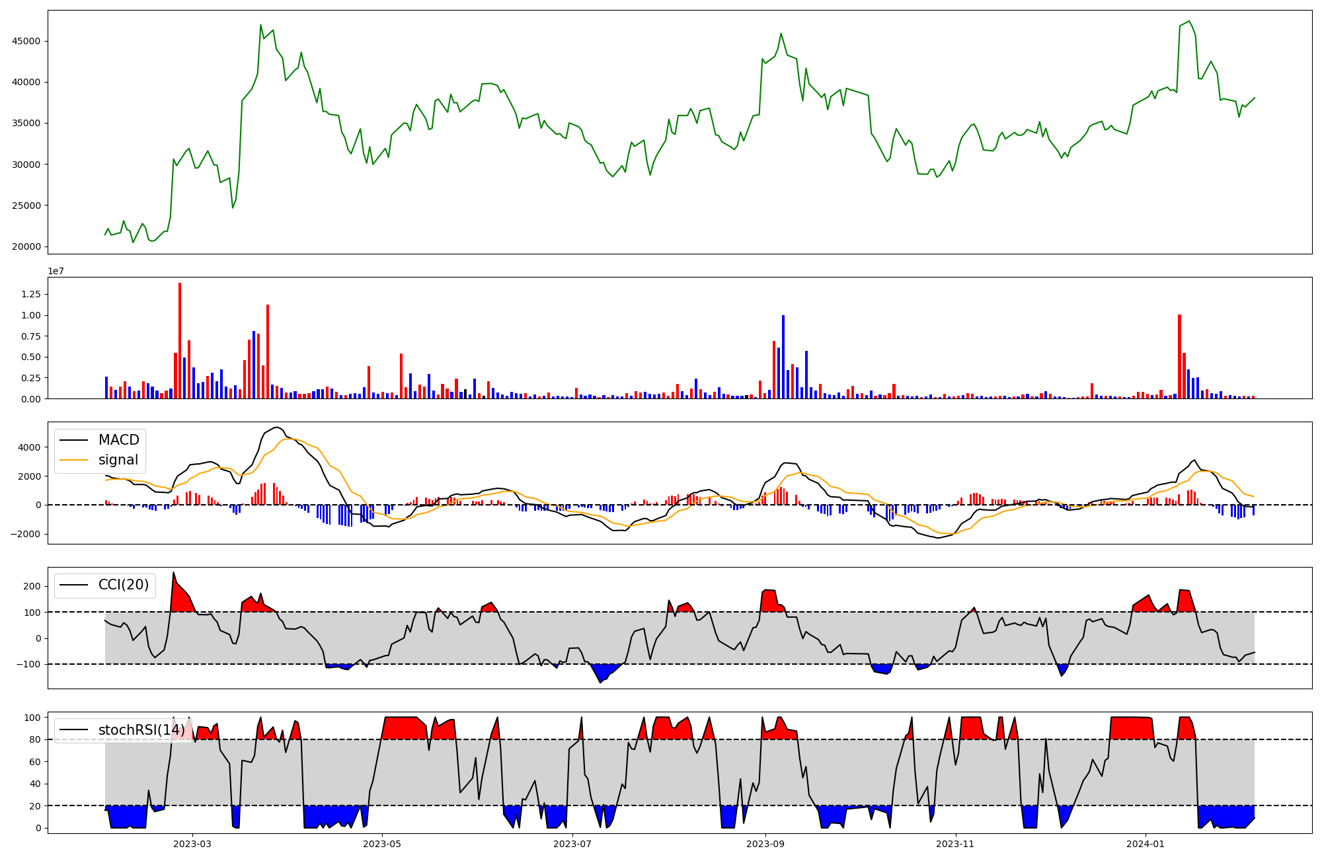Click the 45000 price axis label

[26, 41]
